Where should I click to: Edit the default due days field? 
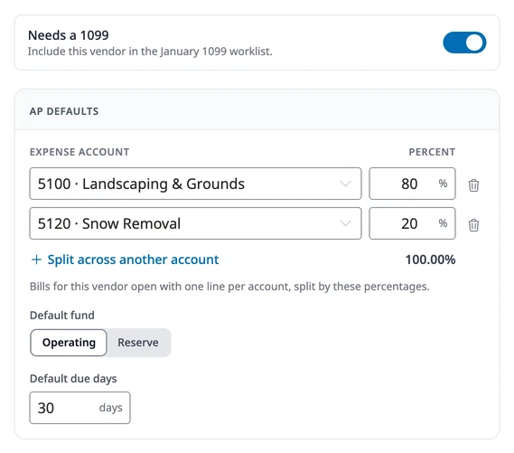(79, 408)
